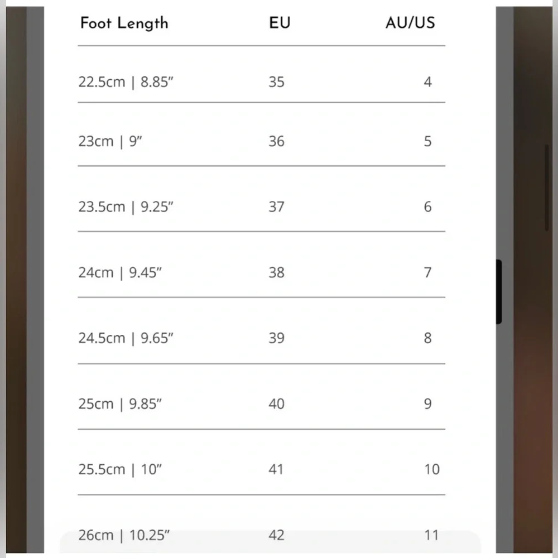Select the 23cm | 9" foot length entry
This screenshot has width=558, height=558.
coord(110,141)
